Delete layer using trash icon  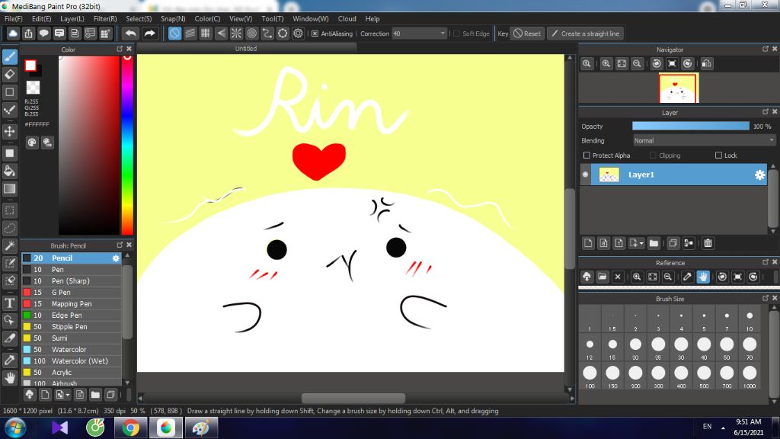point(708,243)
